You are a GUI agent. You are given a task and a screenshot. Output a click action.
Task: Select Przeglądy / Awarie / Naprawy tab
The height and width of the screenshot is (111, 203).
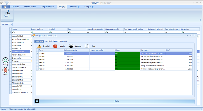tap(56, 41)
